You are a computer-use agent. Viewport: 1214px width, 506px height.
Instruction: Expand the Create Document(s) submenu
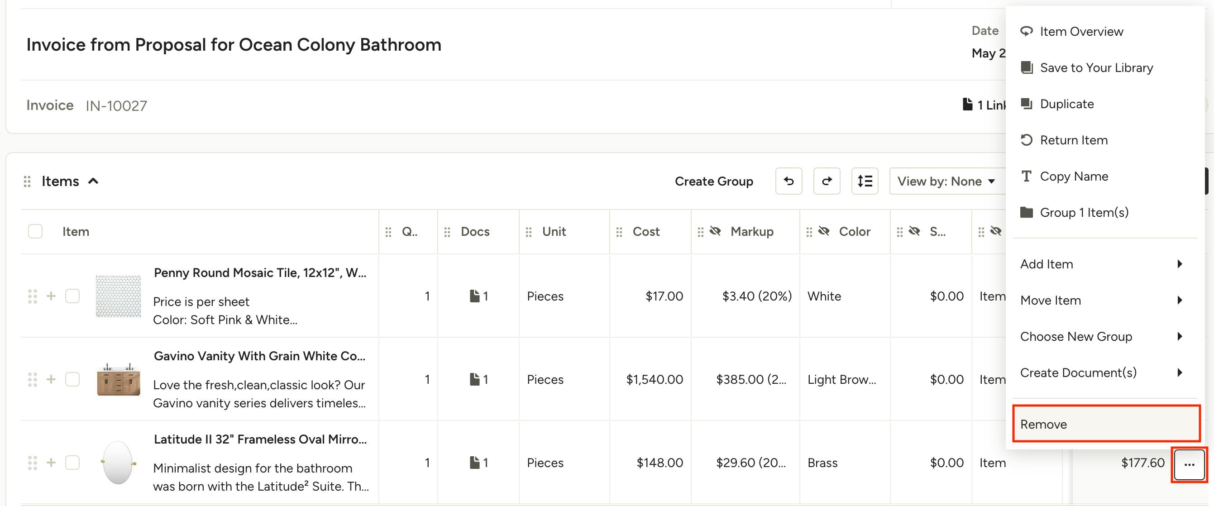click(x=1105, y=372)
